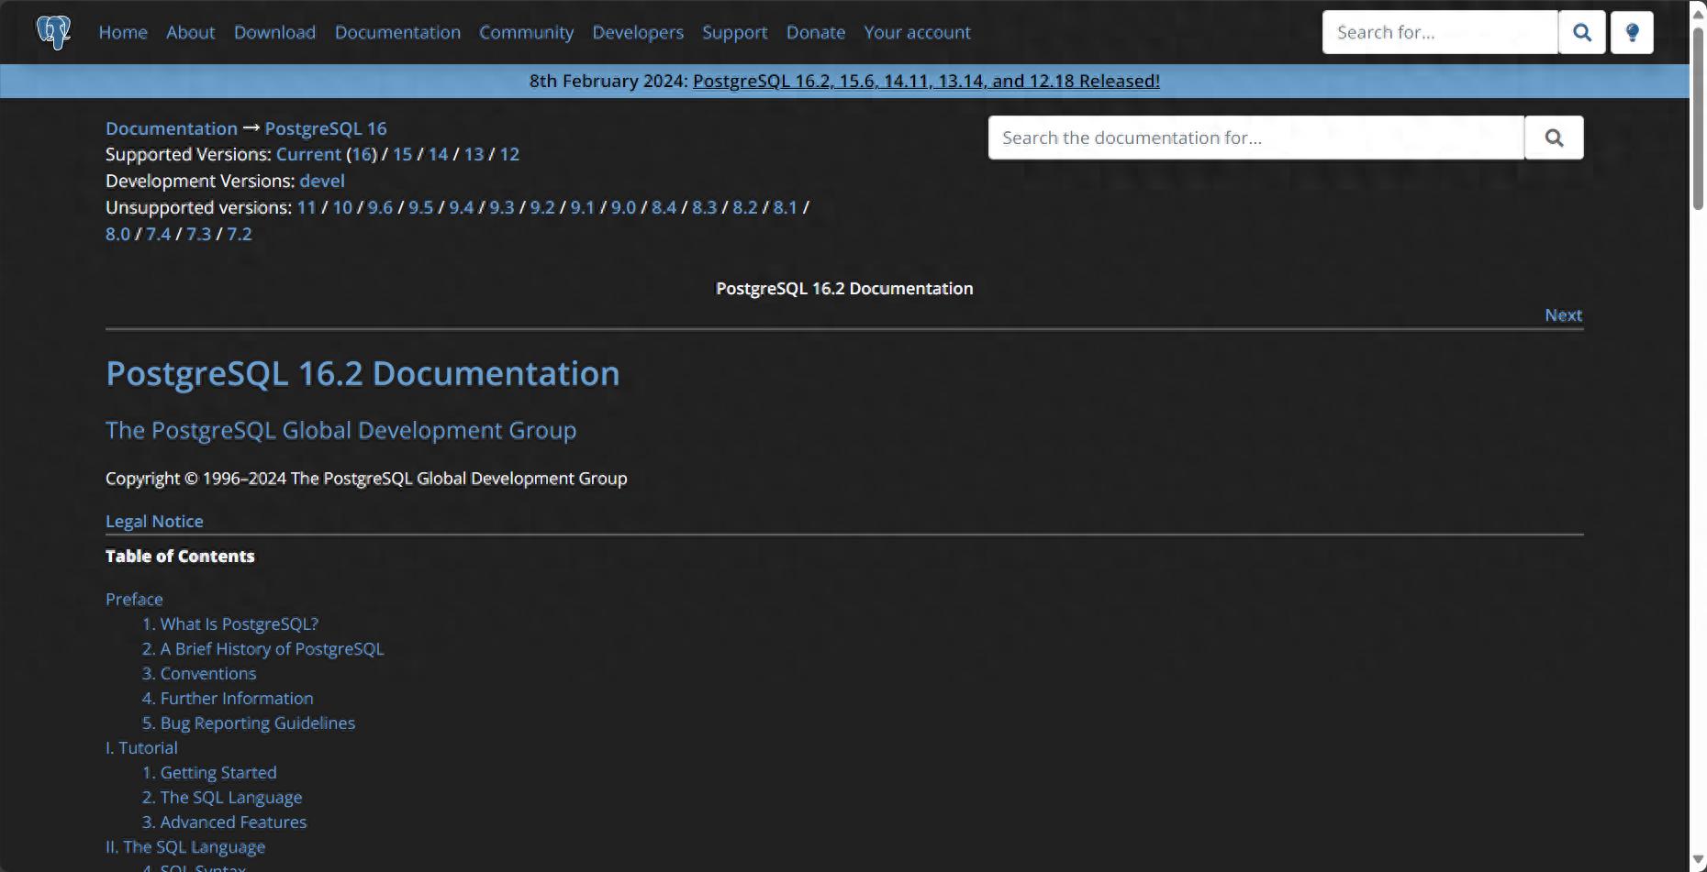Click the PostgreSQL 16 breadcrumb link
This screenshot has height=872, width=1707.
(x=326, y=128)
